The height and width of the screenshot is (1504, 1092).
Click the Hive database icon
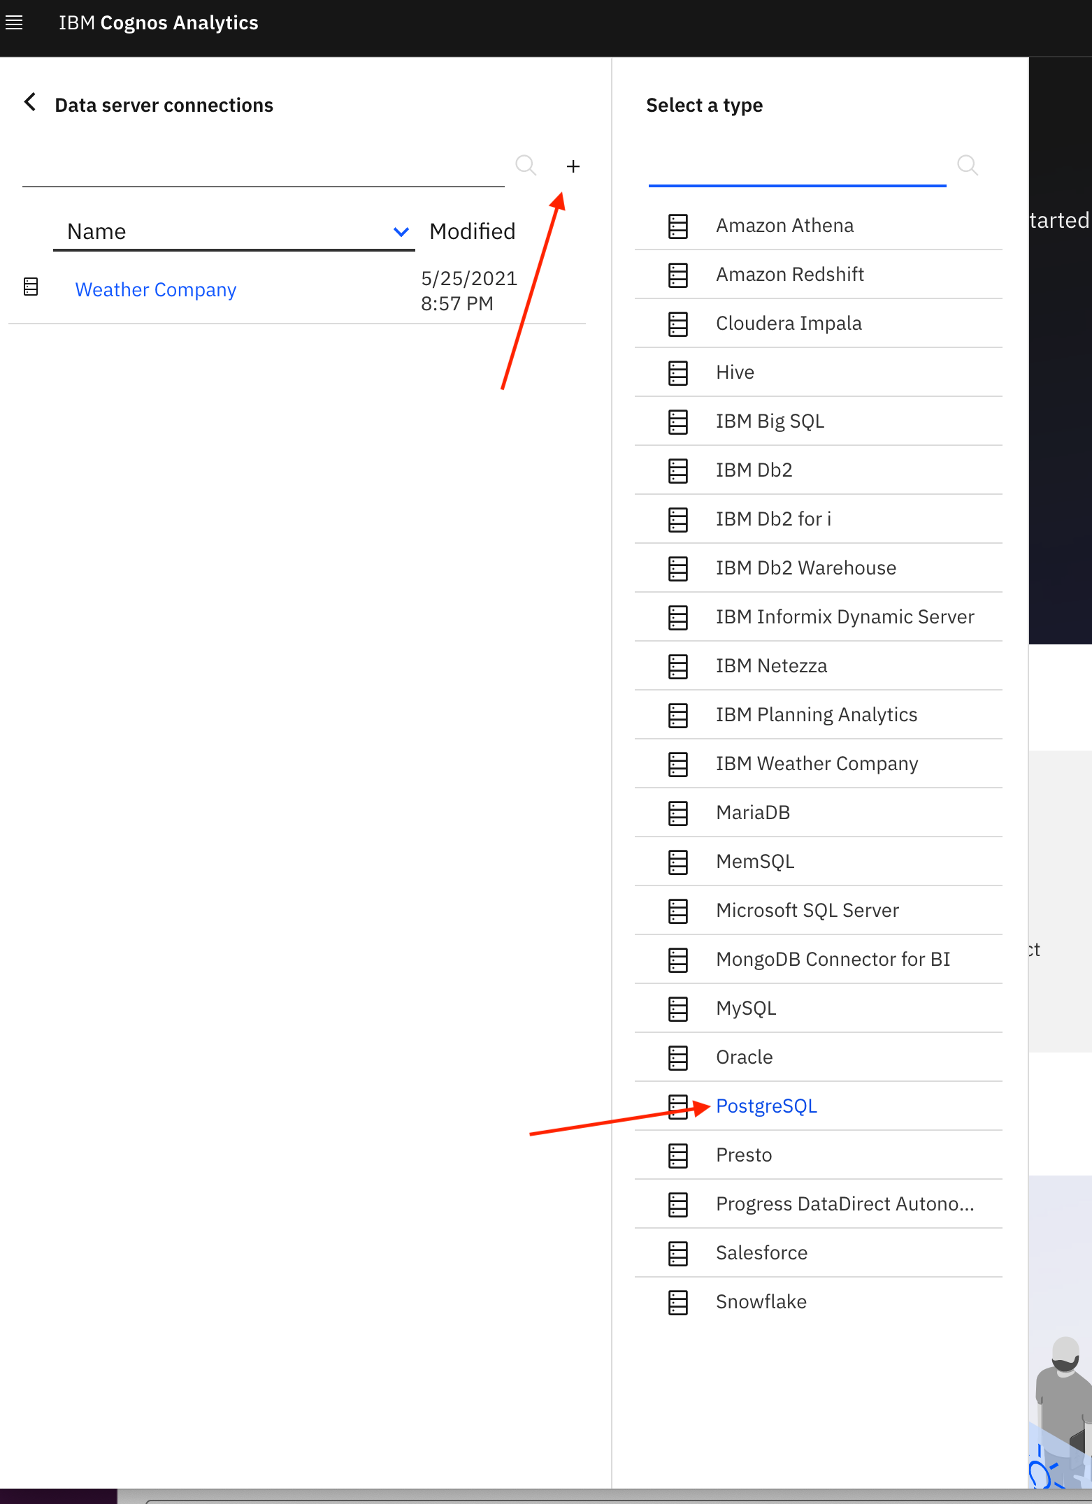click(678, 373)
